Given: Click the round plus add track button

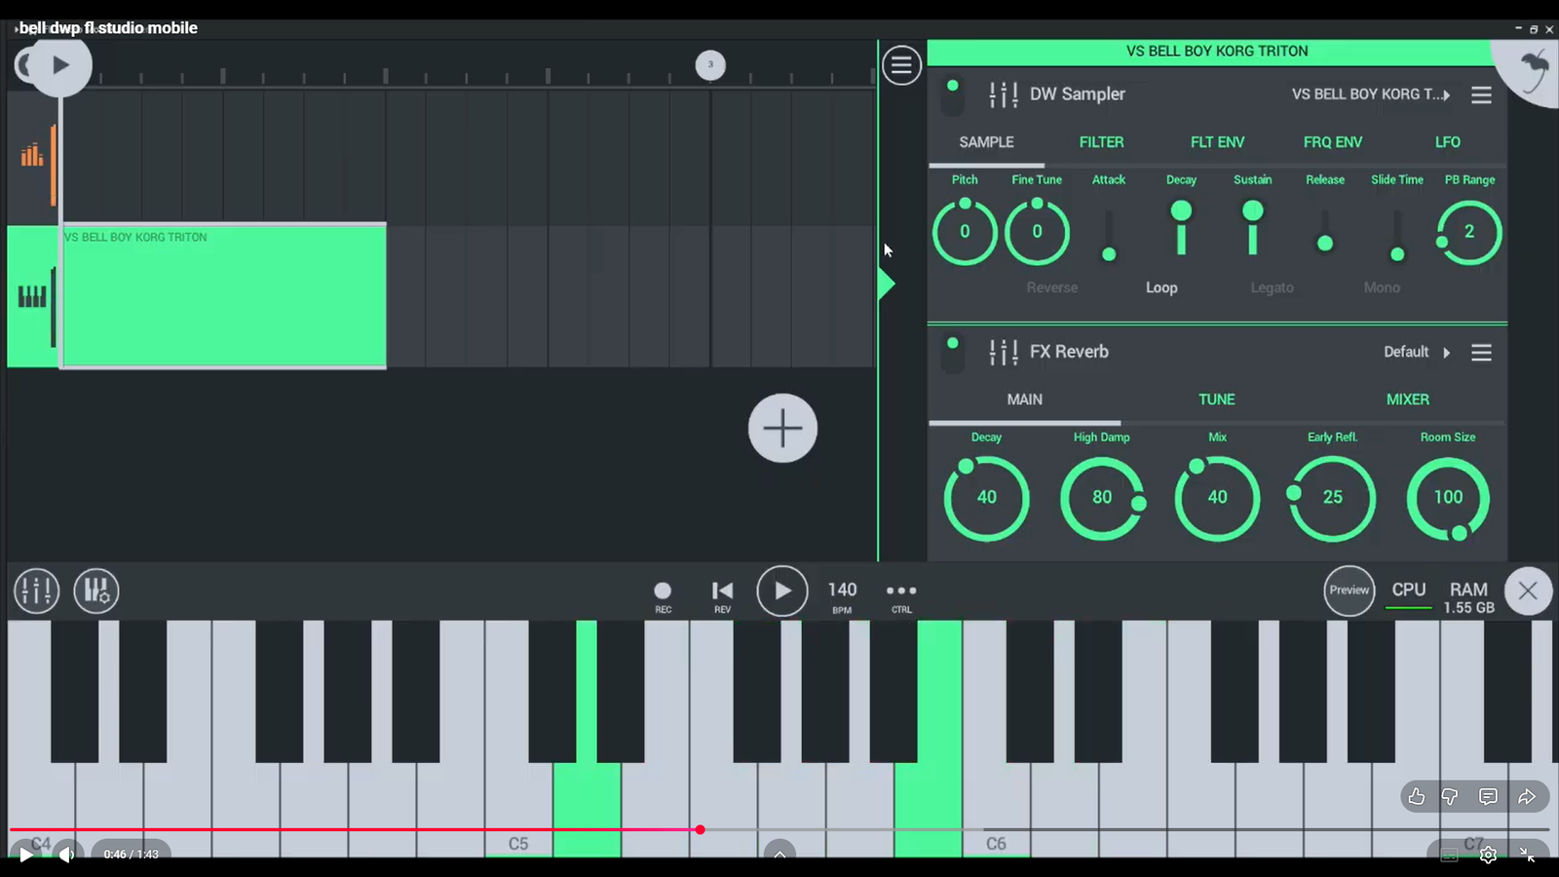Looking at the screenshot, I should click(x=782, y=429).
